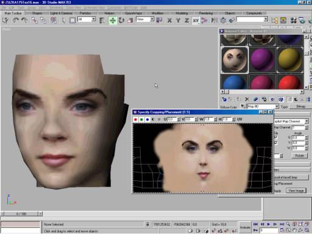The width and height of the screenshot is (312, 234).
Task: Open Track View from the toolbar
Action: pyautogui.click(x=275, y=20)
